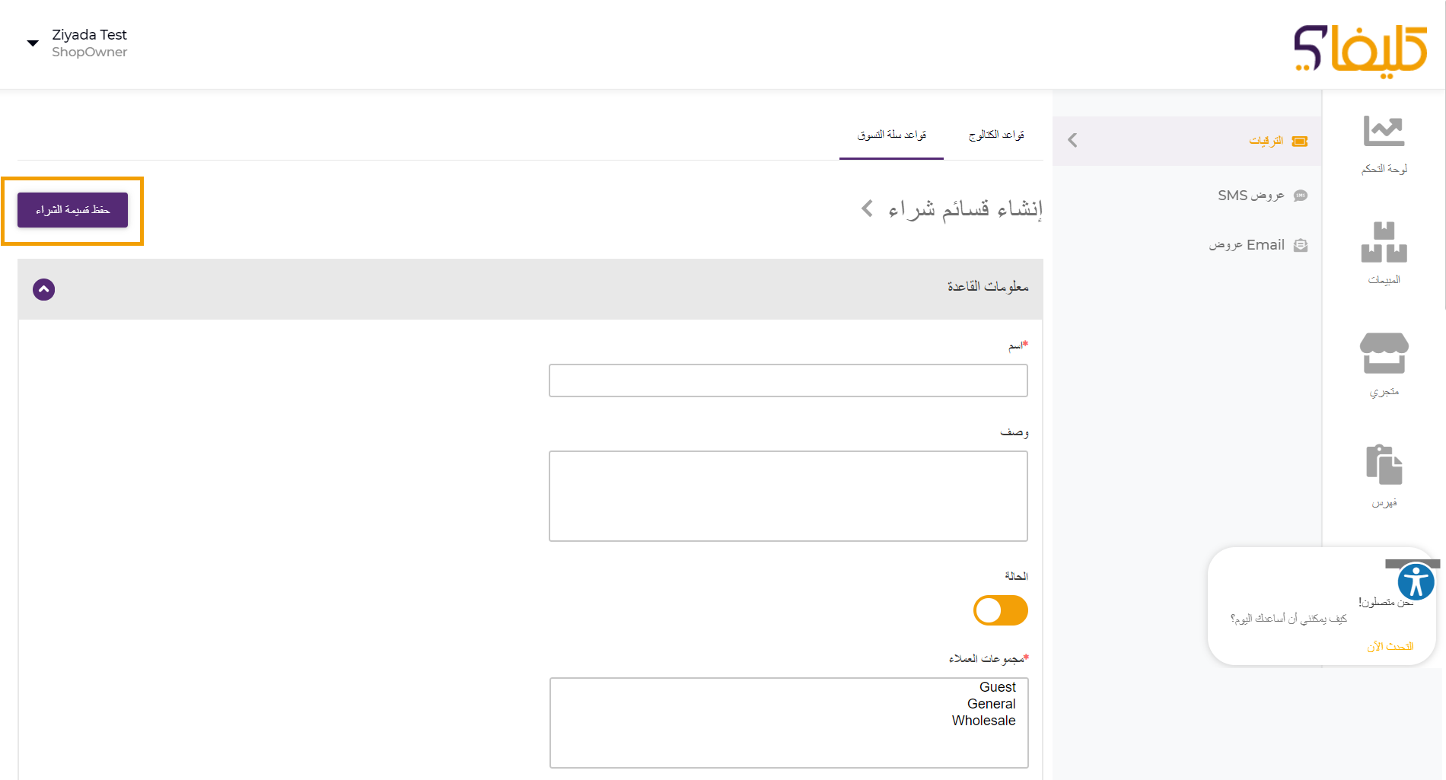Click the chat widget greeting message
1446x780 pixels.
[1288, 619]
